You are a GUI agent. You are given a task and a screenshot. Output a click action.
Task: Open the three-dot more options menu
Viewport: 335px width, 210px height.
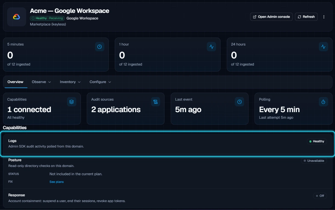point(324,17)
